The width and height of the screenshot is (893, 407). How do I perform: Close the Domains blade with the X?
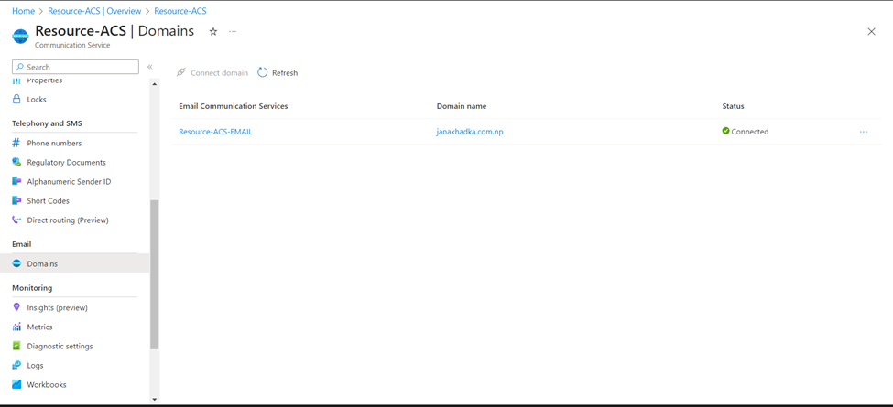click(x=871, y=32)
